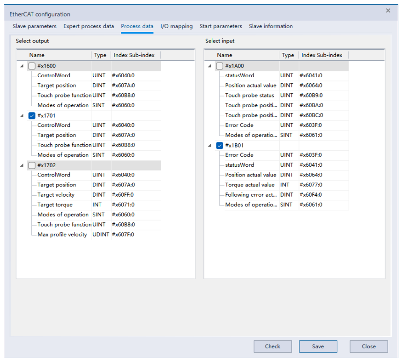Switch to the Slave parameters tab
The image size is (403, 361).
[34, 26]
